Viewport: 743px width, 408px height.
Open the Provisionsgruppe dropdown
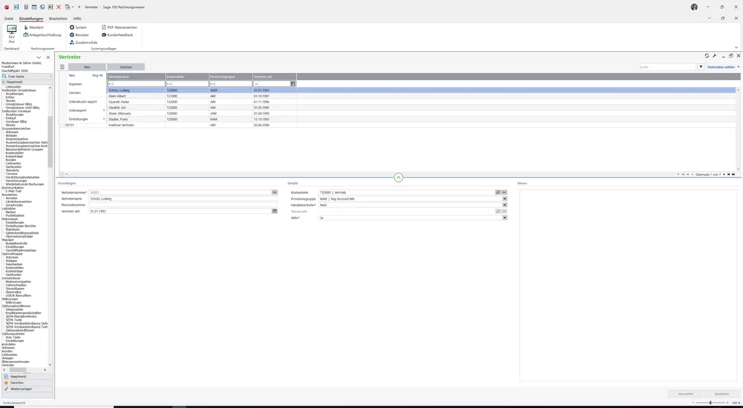pyautogui.click(x=505, y=199)
